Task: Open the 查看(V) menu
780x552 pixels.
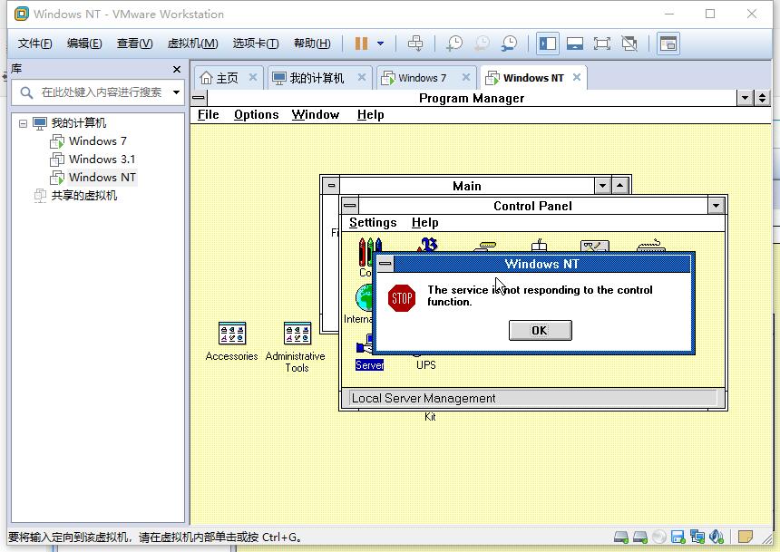Action: tap(134, 44)
